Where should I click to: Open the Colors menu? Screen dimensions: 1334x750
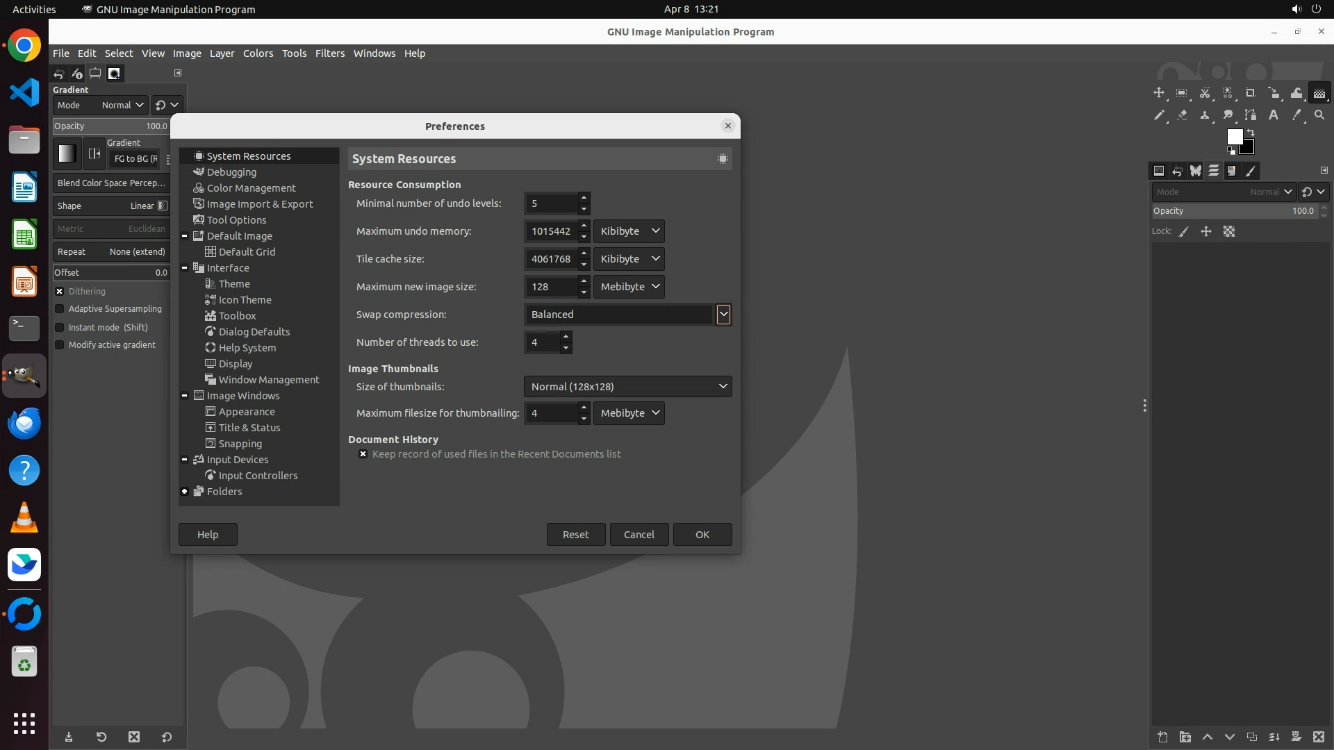point(258,53)
